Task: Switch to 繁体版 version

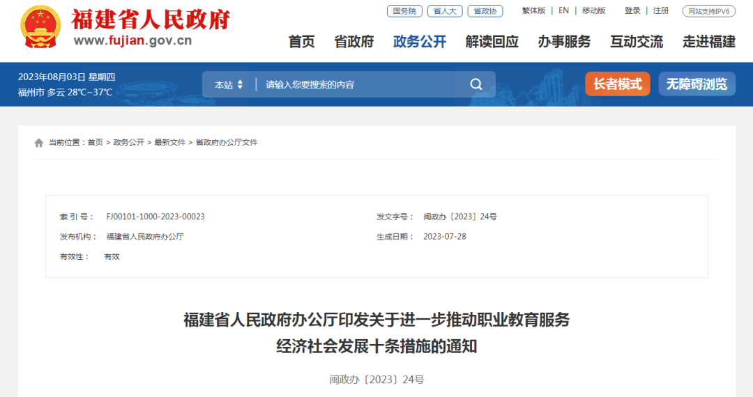Action: click(533, 10)
